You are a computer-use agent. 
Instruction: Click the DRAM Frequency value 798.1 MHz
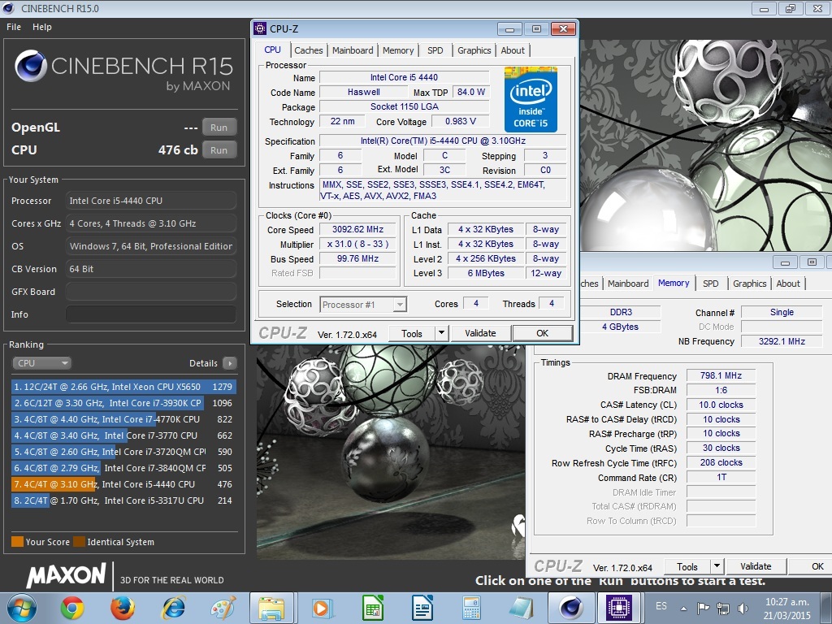(721, 375)
